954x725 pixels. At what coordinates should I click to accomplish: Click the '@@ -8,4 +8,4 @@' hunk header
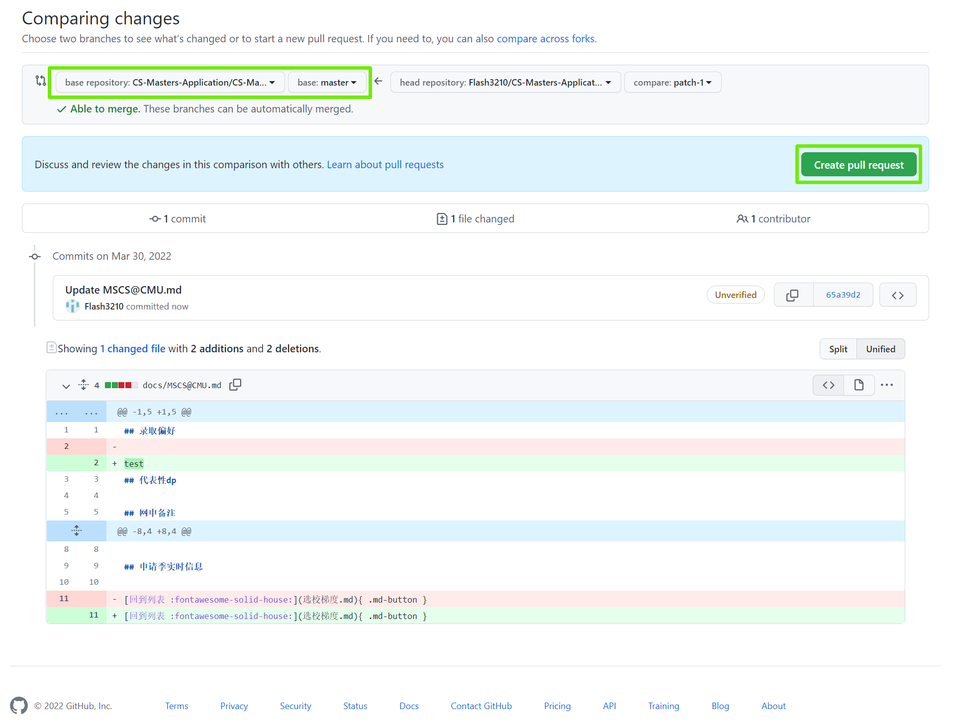[154, 531]
